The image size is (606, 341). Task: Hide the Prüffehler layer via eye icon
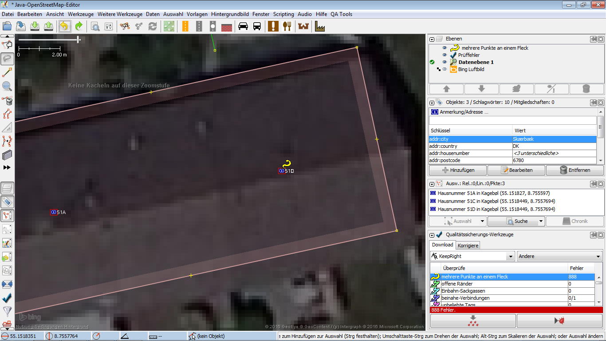click(445, 55)
